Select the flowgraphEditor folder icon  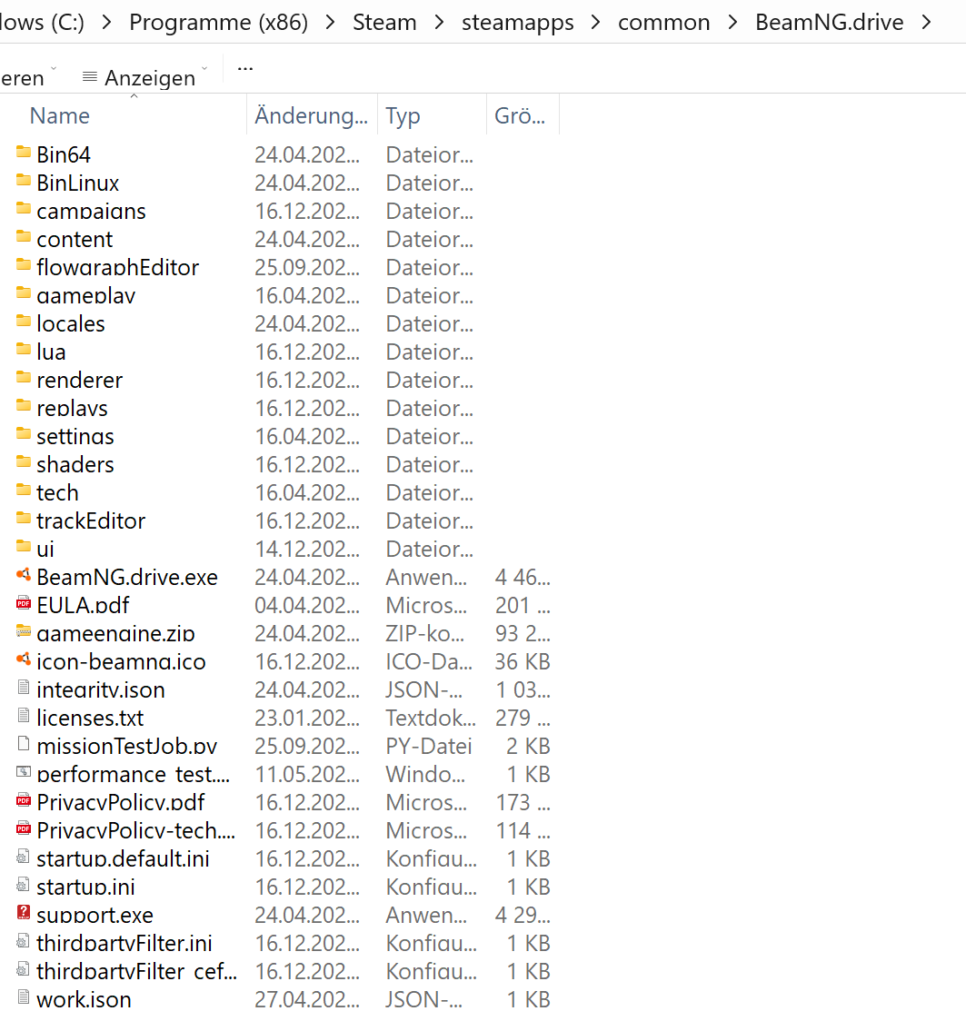[24, 264]
